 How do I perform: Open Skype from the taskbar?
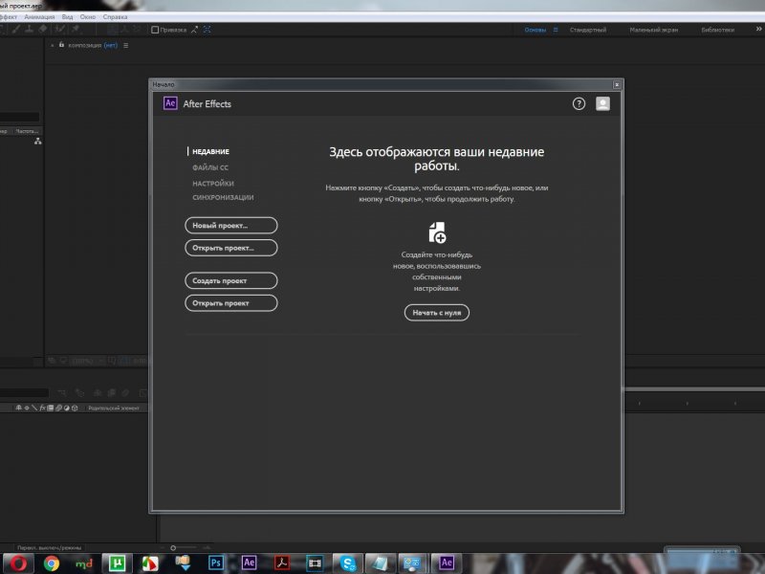pyautogui.click(x=348, y=563)
